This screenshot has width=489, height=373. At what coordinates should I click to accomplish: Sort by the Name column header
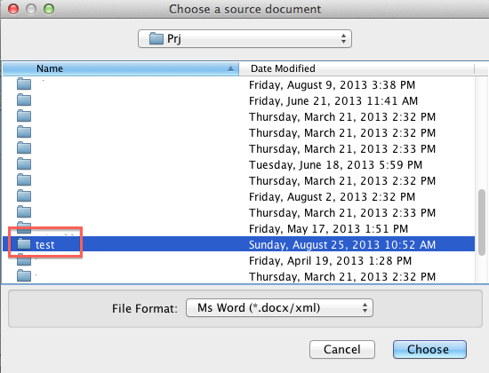point(121,68)
